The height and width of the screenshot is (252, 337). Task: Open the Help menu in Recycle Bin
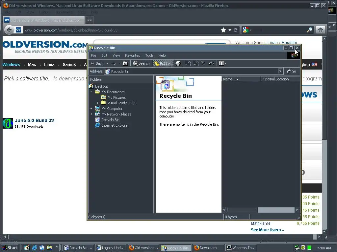pos(162,55)
